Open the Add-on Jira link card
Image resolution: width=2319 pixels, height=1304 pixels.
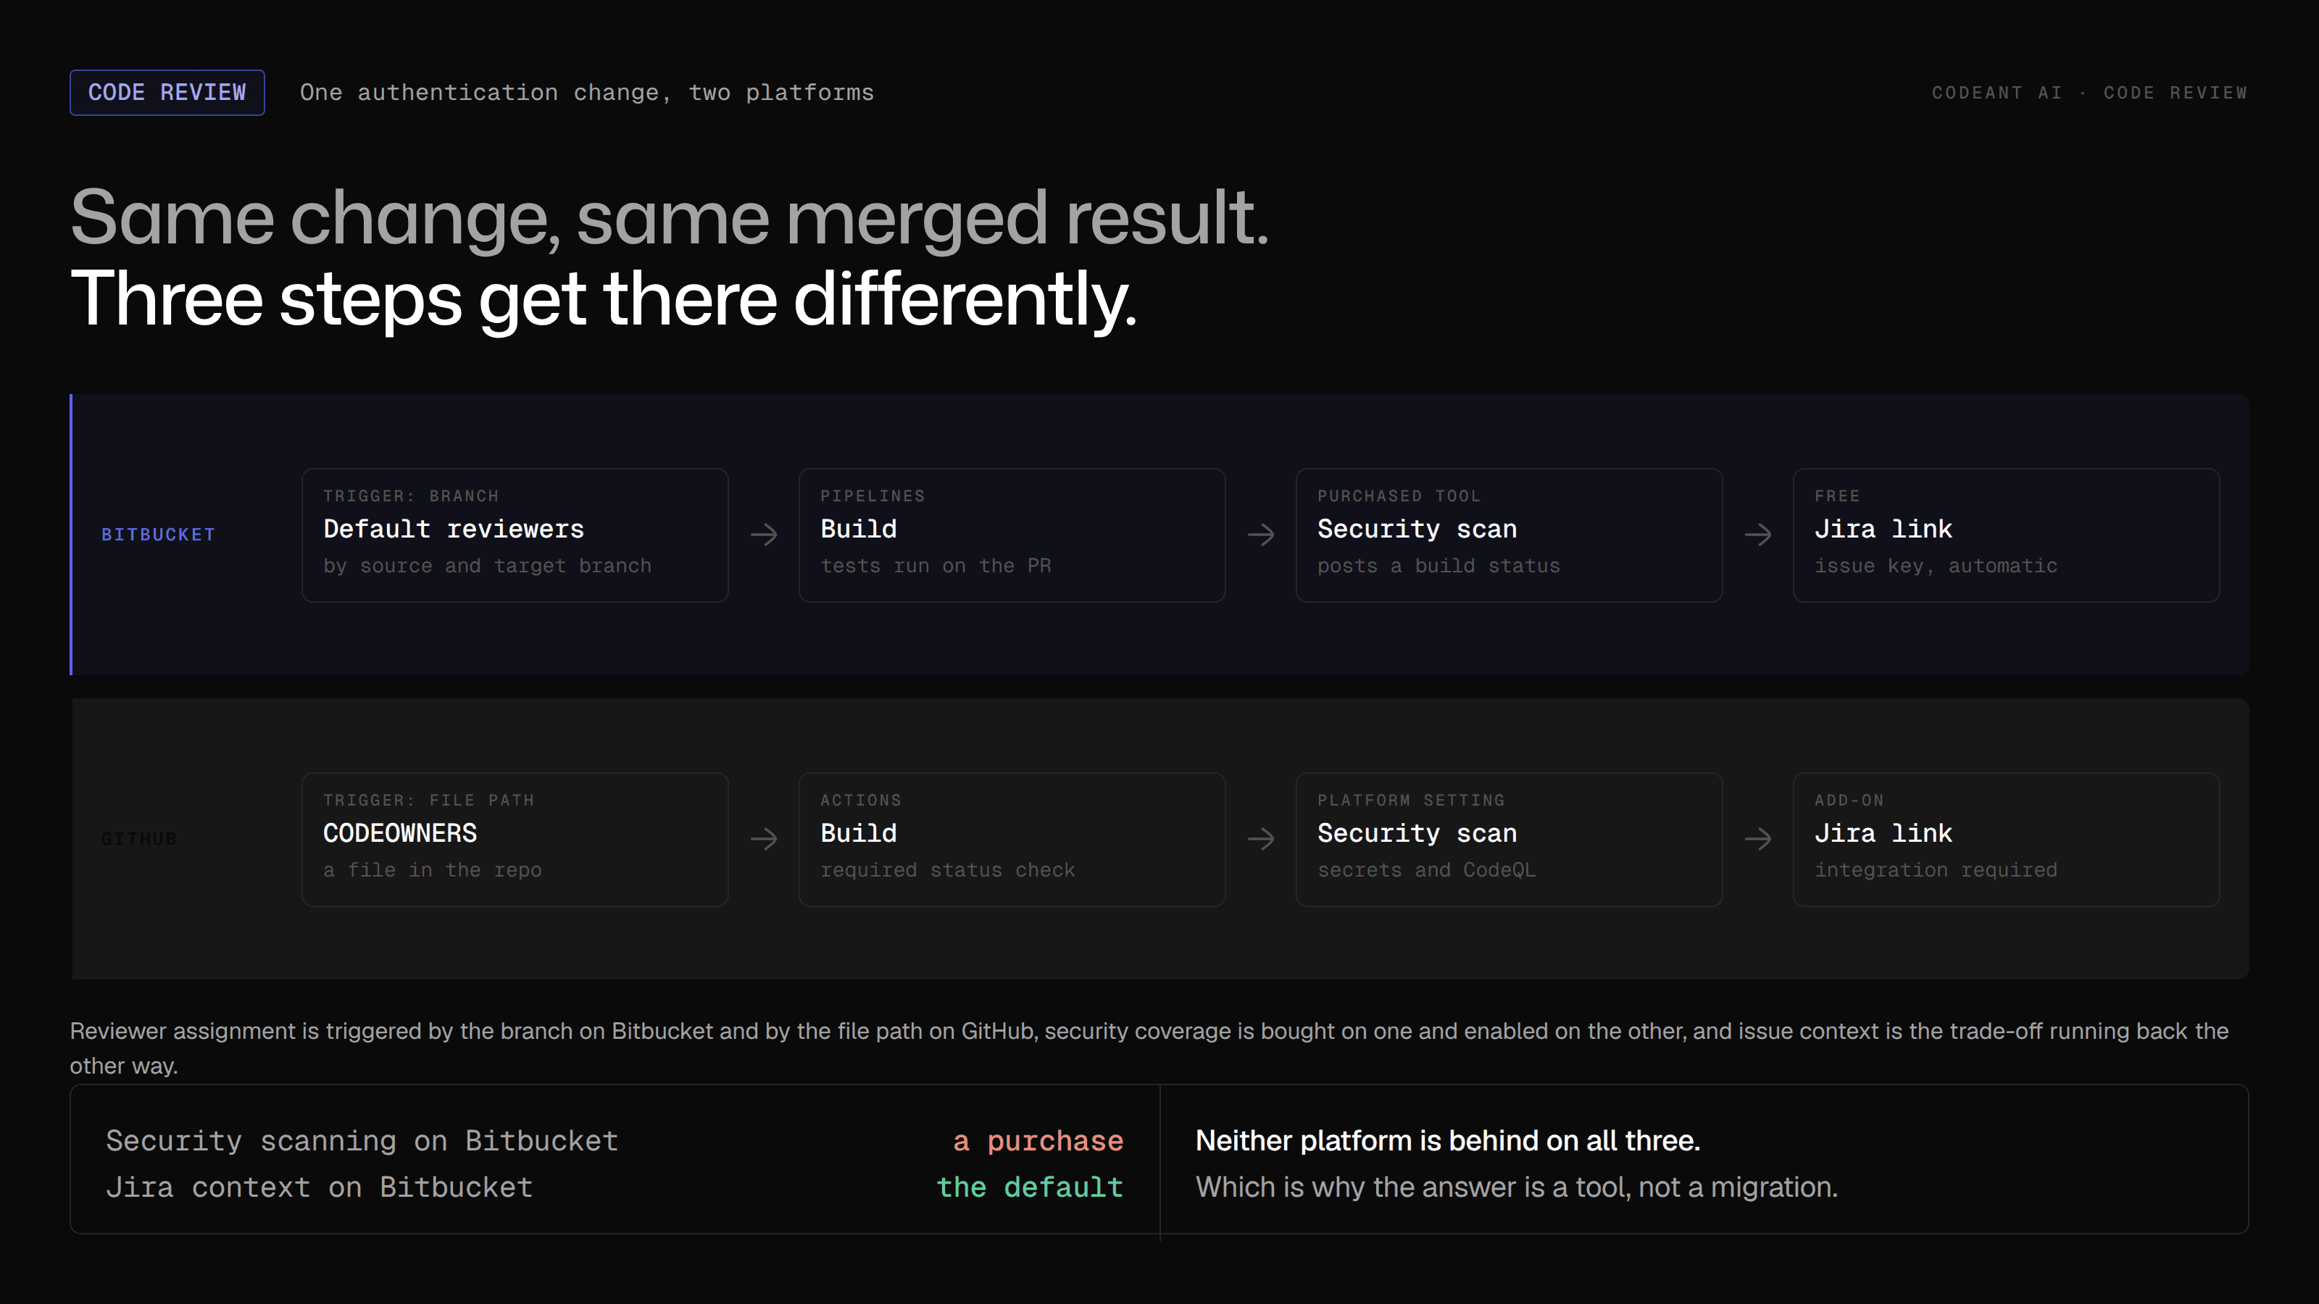[2006, 839]
